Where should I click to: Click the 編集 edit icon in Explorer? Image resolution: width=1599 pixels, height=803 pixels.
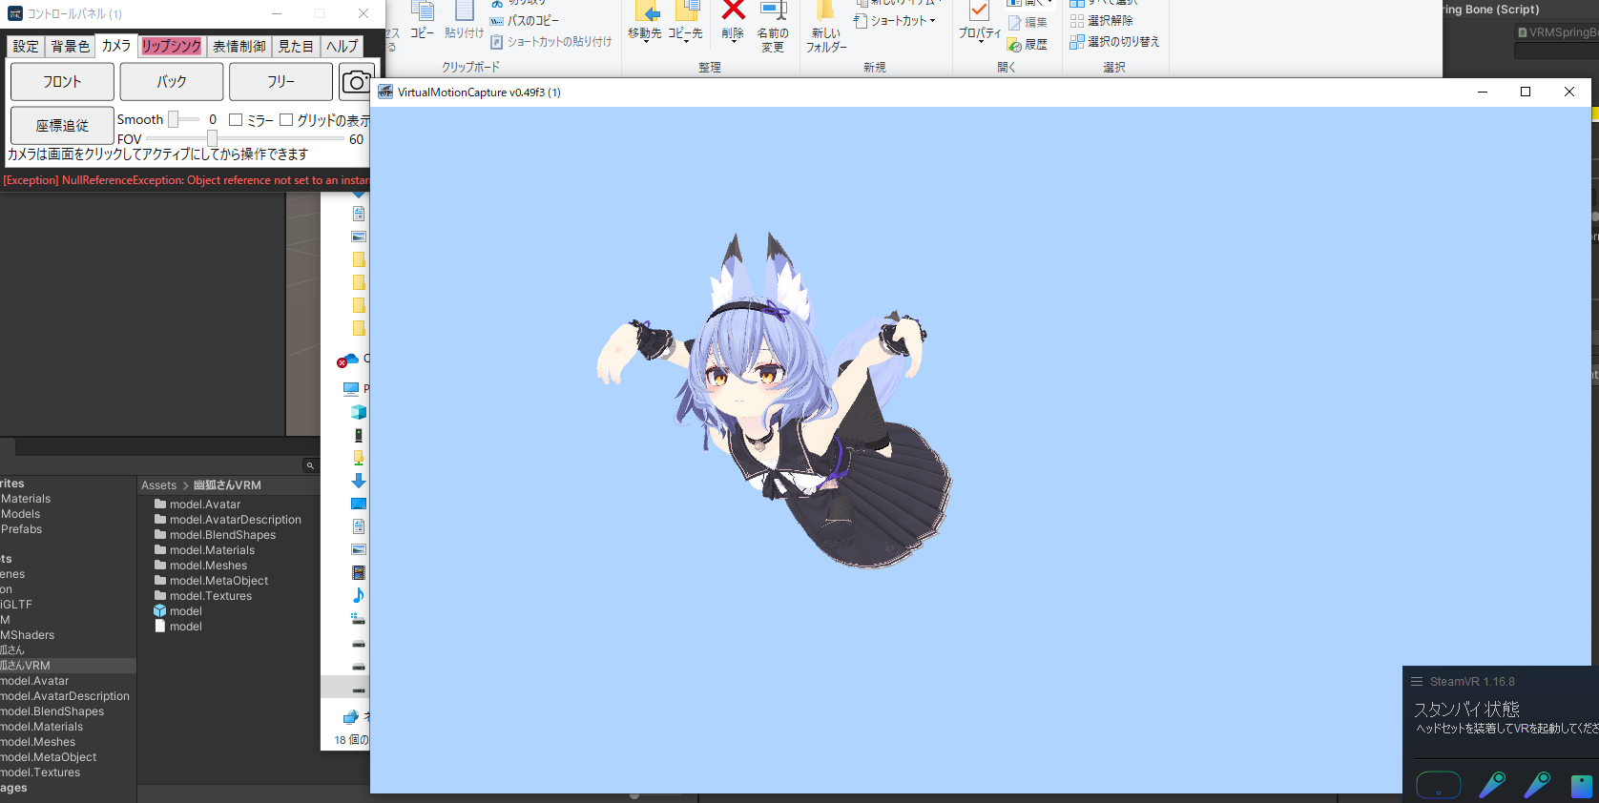tap(1015, 23)
